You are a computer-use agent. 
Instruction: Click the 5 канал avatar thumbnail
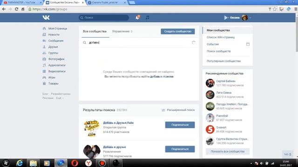pyautogui.click(x=210, y=129)
